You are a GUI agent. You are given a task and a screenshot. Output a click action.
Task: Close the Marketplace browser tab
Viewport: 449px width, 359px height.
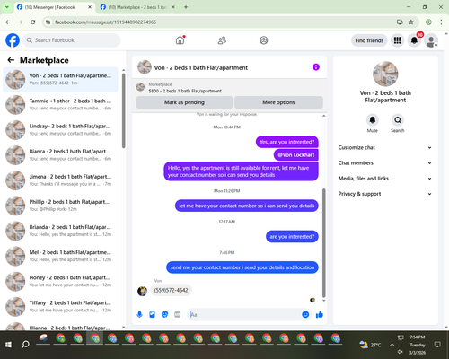tap(173, 7)
